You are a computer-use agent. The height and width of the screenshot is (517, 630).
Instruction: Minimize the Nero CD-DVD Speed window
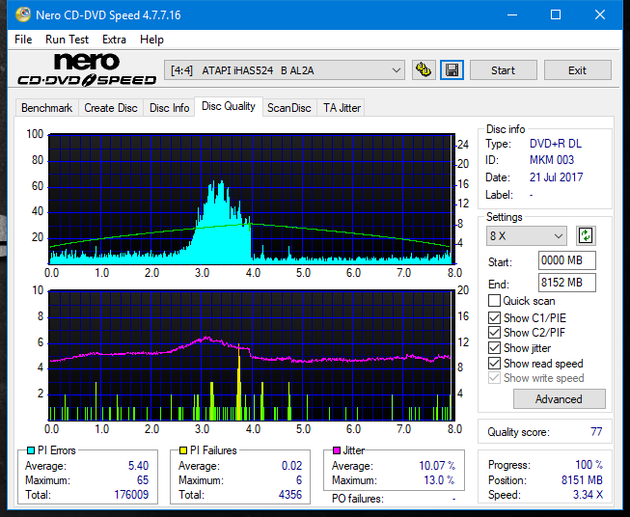coord(512,14)
